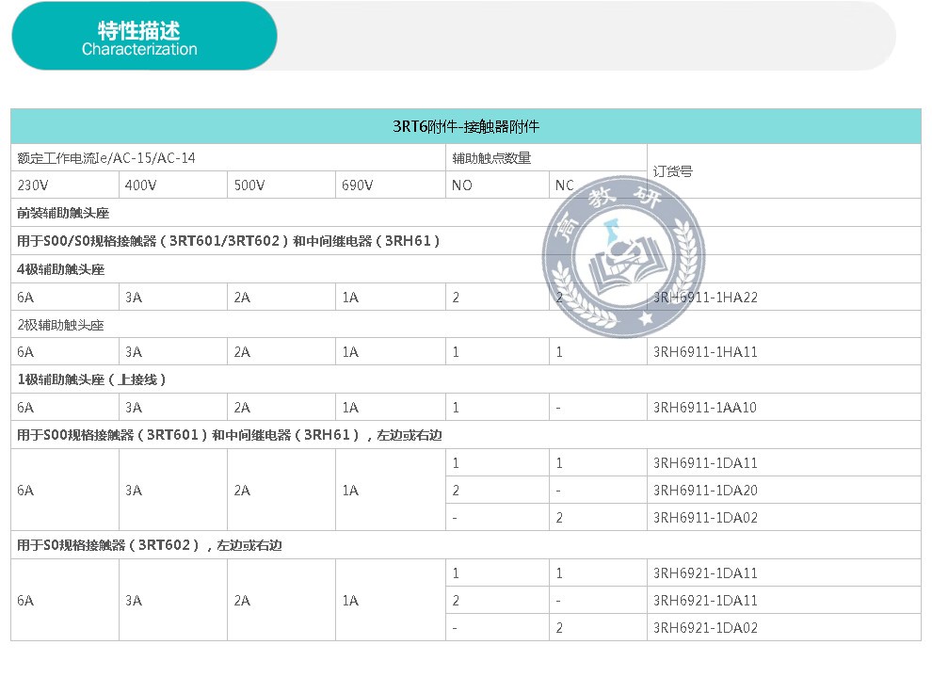Select the 3A cell beside 3RH6911-1DA20
The width and height of the screenshot is (932, 677).
[x=173, y=491]
